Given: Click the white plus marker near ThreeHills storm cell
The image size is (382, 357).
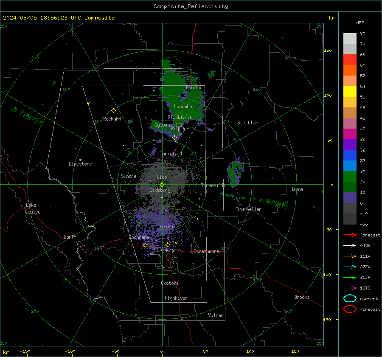Looking at the screenshot, I should [240, 171].
